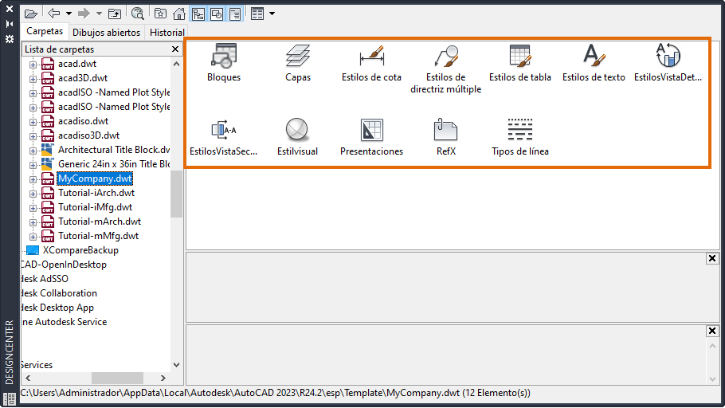This screenshot has width=725, height=408.
Task: Select the desk Collaboration tree entry
Action: click(59, 293)
